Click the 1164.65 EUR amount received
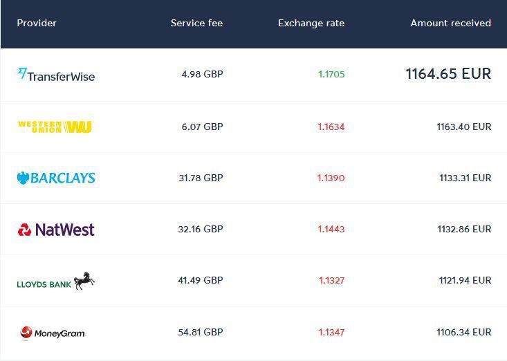This screenshot has height=361, width=507. pos(448,74)
